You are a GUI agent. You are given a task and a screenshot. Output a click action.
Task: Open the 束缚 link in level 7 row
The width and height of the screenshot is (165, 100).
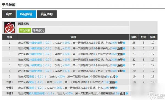pos(112,77)
